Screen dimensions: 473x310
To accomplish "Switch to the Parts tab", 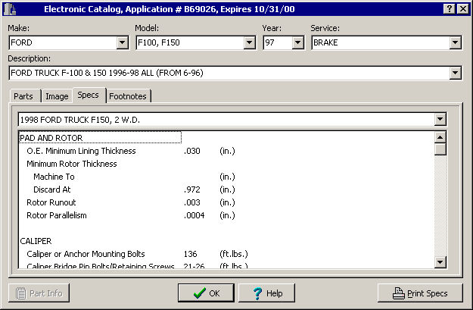I will [23, 96].
